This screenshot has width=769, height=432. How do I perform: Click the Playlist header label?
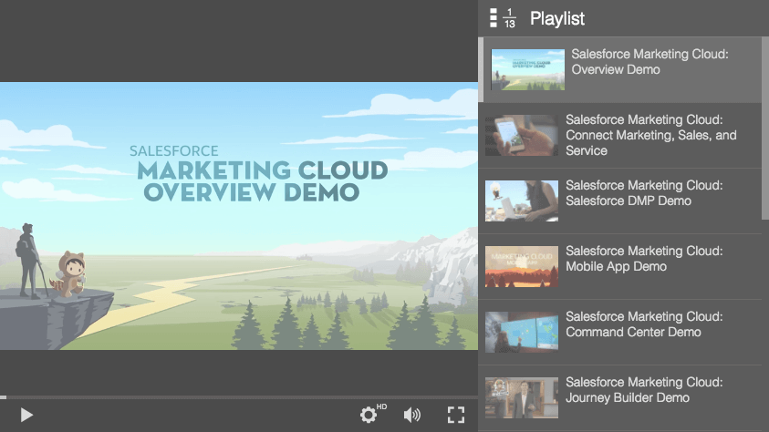coord(557,18)
